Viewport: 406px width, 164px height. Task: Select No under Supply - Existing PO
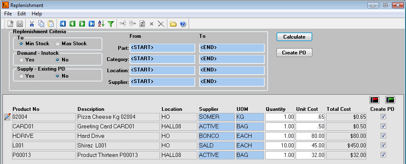57,76
